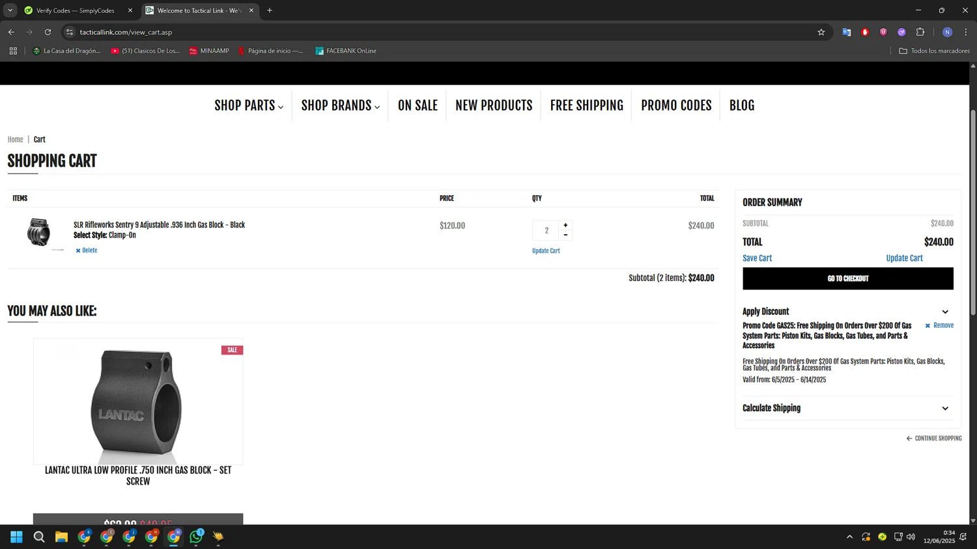Click the page vertical scrollbar
Image resolution: width=977 pixels, height=549 pixels.
coord(973,212)
